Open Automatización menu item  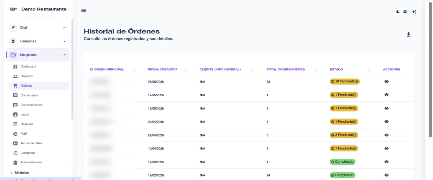click(39, 162)
